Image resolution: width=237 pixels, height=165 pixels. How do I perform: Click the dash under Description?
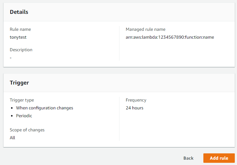11,58
